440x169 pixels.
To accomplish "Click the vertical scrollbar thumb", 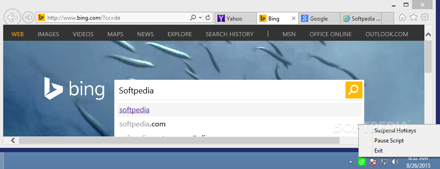I will [x=428, y=57].
